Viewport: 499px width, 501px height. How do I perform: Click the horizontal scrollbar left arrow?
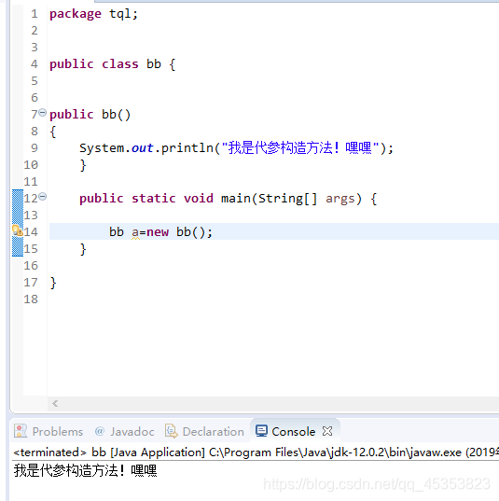click(55, 403)
